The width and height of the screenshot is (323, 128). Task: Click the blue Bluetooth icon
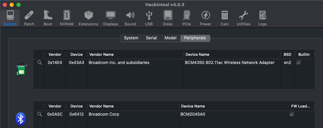pos(21,119)
